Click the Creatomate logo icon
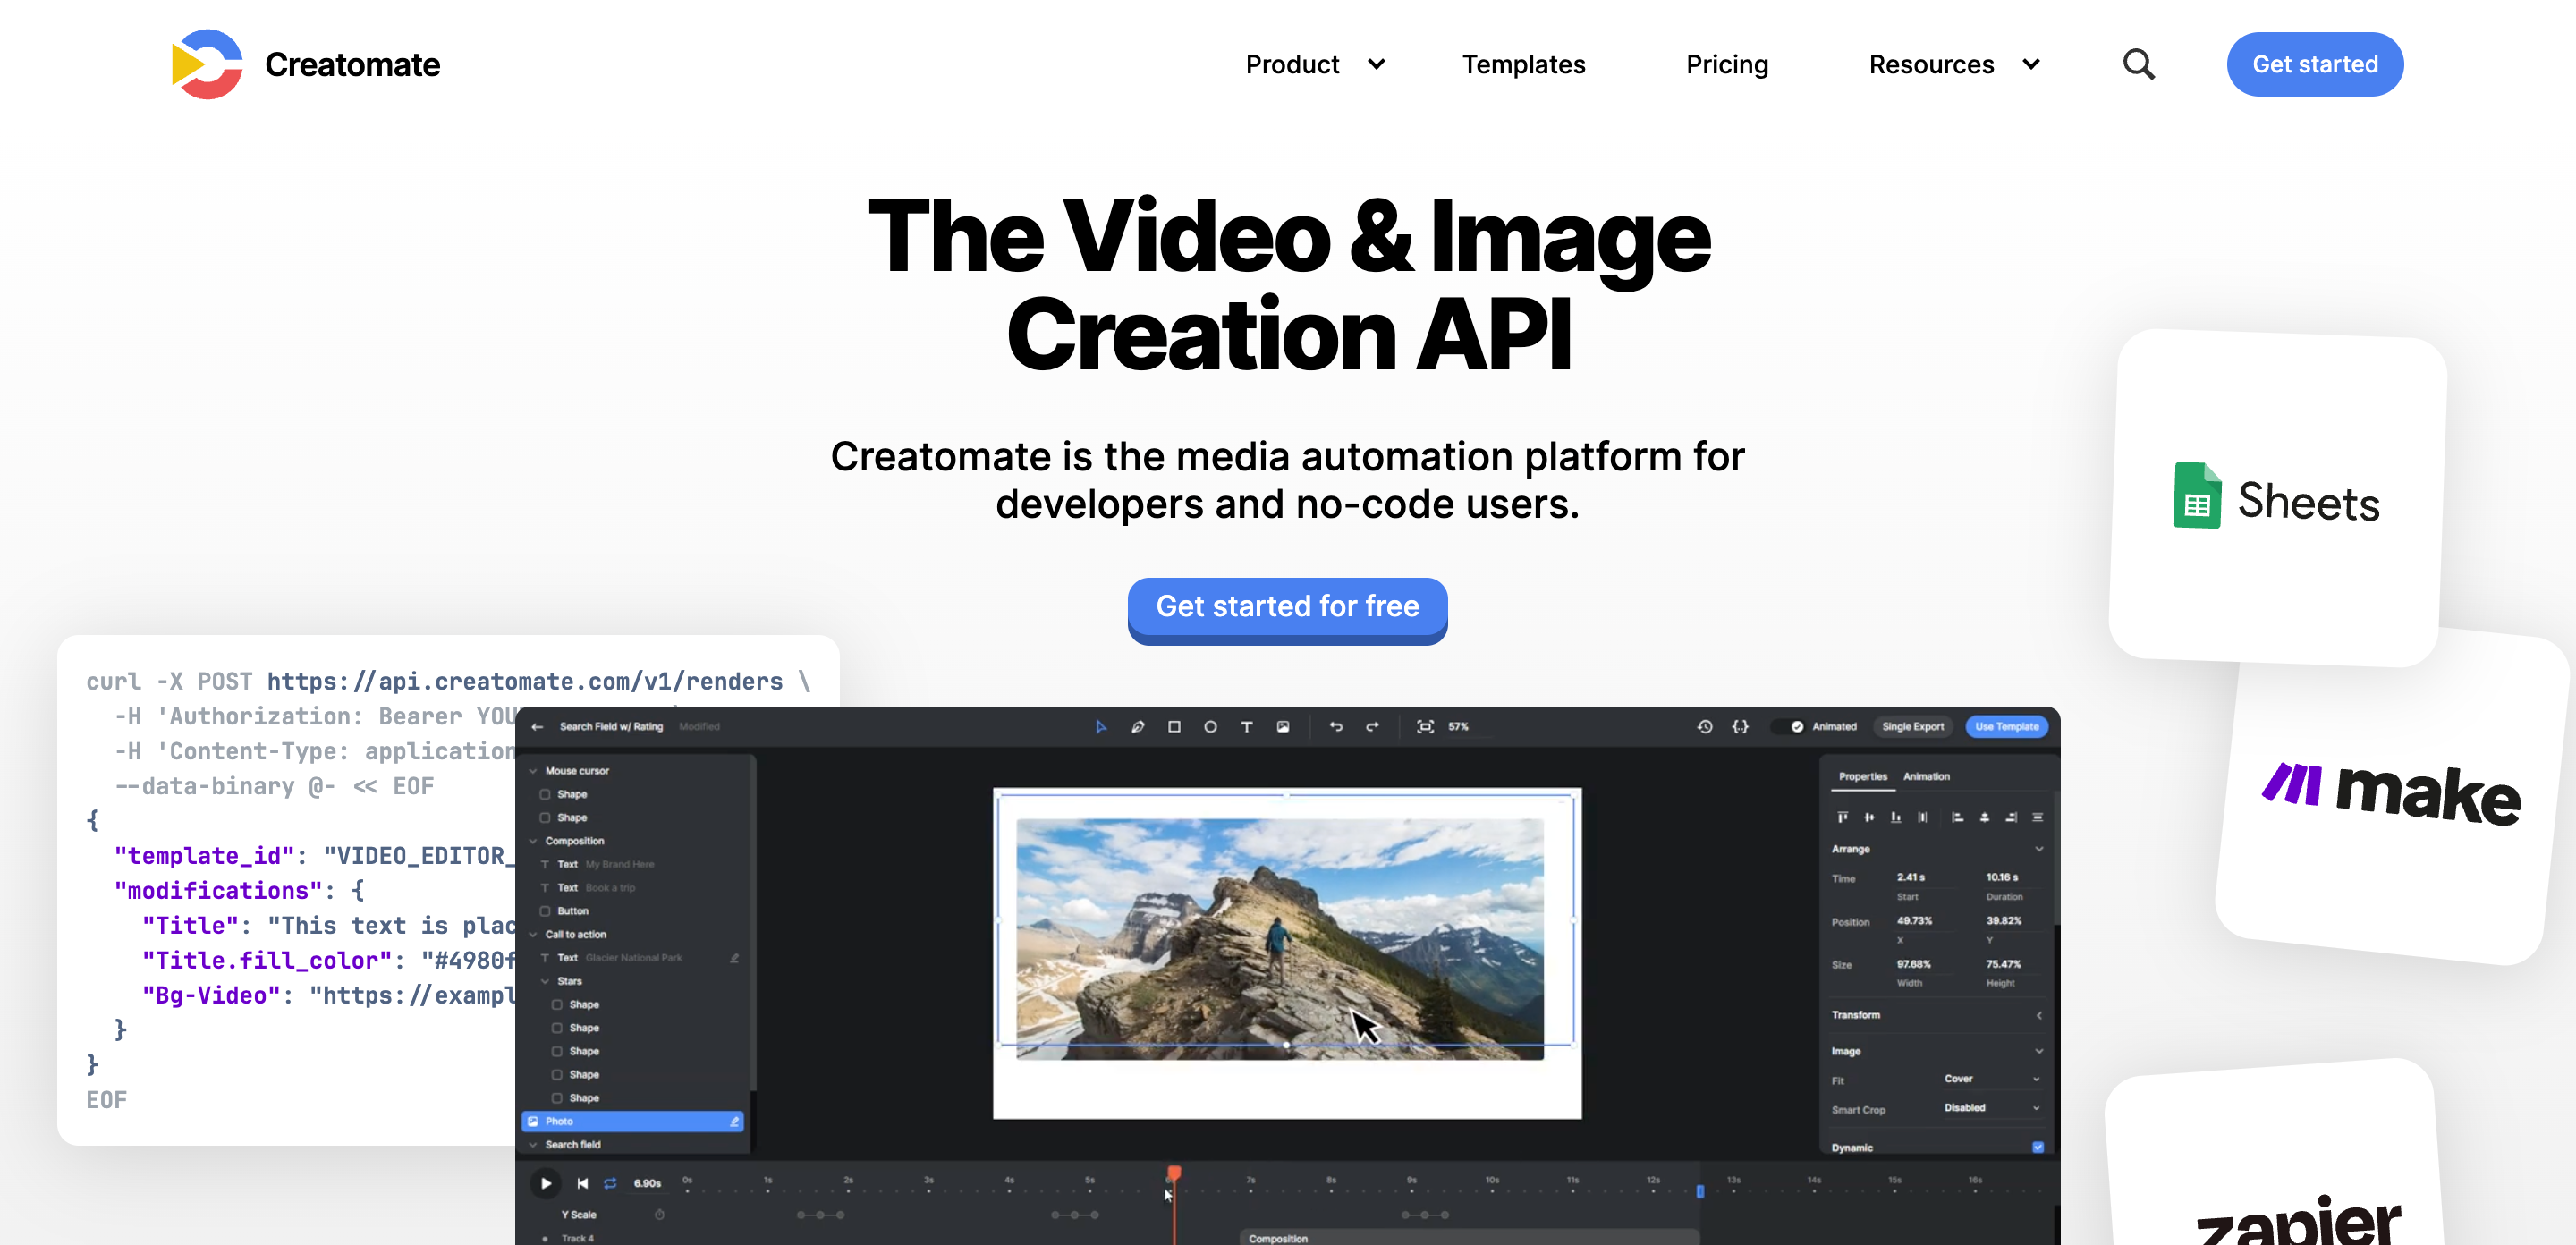Screen dimensions: 2576x1245 [x=207, y=64]
